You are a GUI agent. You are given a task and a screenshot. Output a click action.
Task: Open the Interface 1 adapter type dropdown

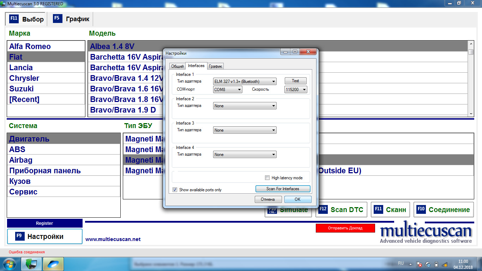tap(245, 81)
